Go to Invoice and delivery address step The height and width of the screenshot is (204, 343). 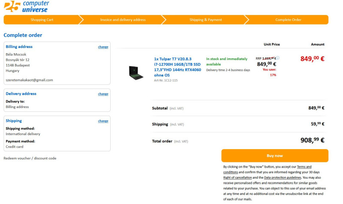point(123,20)
